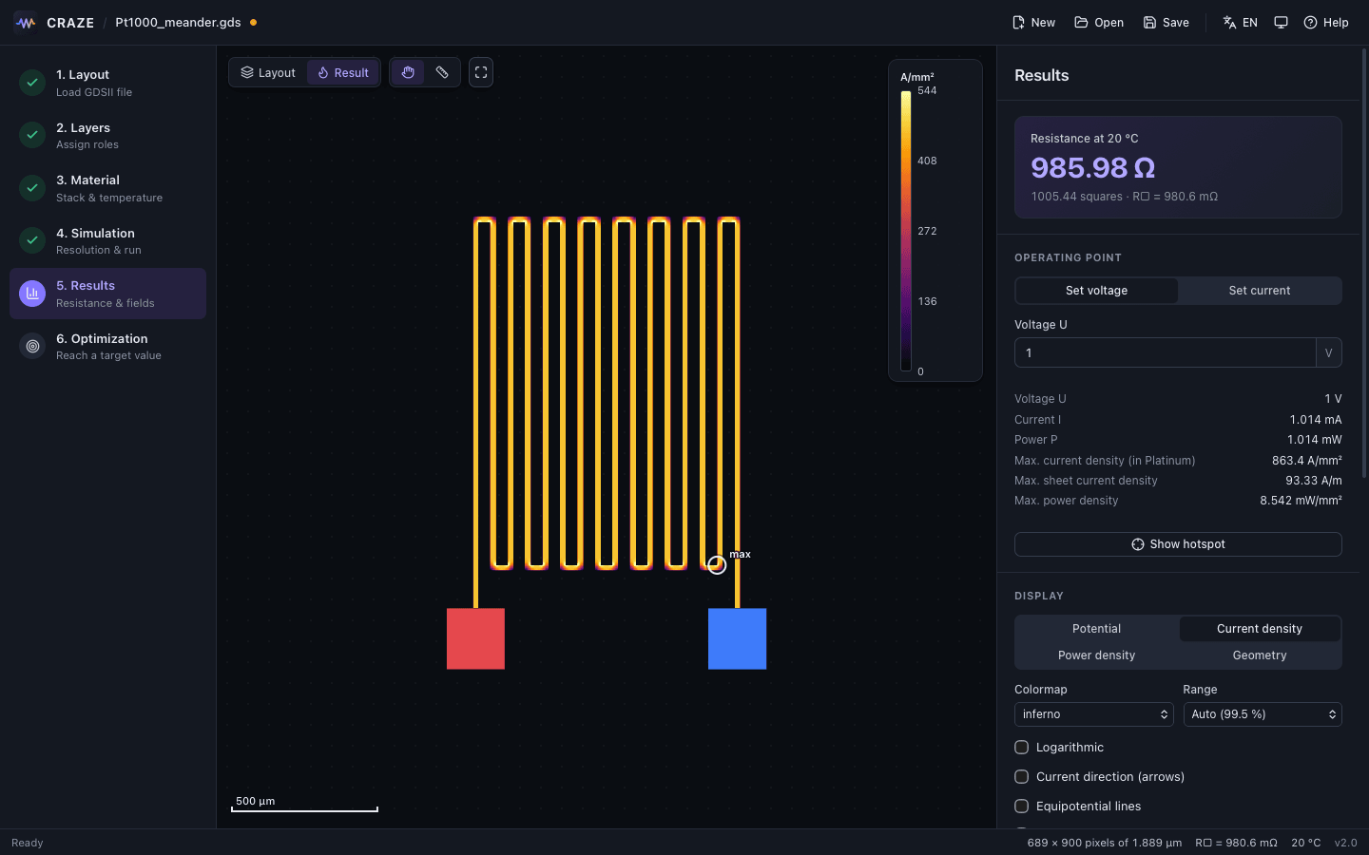
Task: Click the Results panel vertical scrollbar
Action: point(1364,261)
